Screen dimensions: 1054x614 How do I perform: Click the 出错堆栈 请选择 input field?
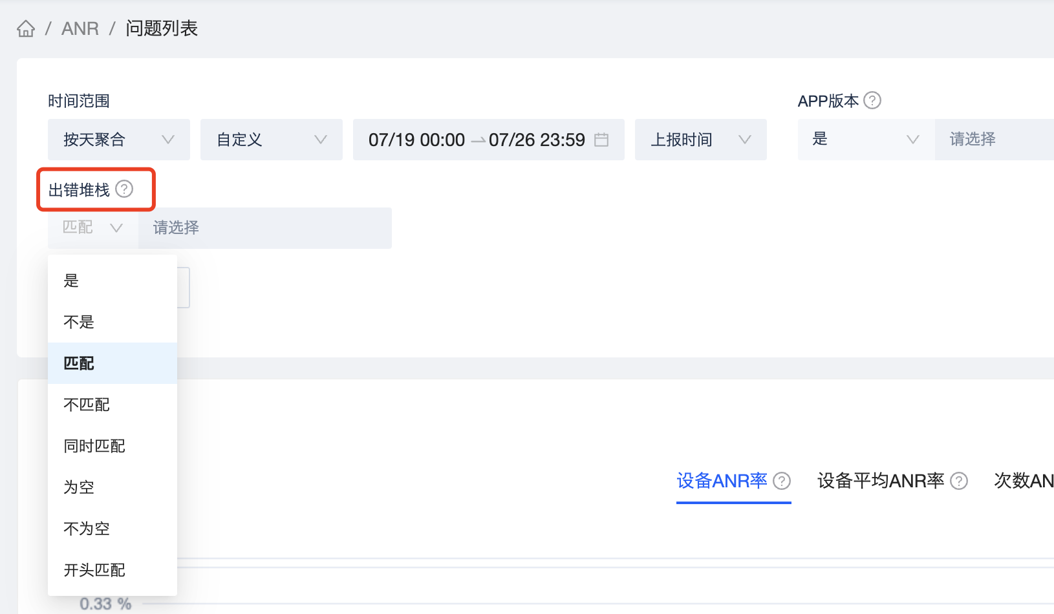click(x=265, y=228)
